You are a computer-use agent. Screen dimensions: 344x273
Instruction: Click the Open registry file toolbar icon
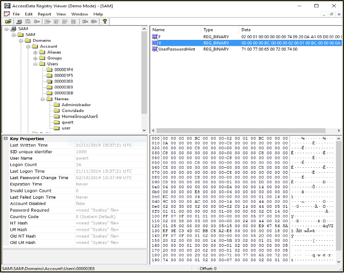[x=8, y=21]
